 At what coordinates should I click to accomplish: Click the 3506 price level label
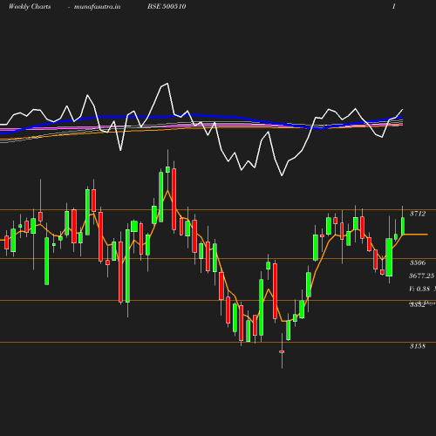(418, 262)
